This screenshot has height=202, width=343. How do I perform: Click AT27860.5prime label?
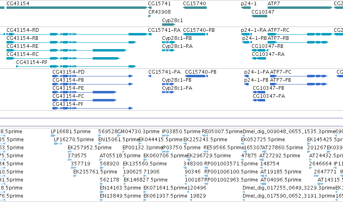point(283,148)
